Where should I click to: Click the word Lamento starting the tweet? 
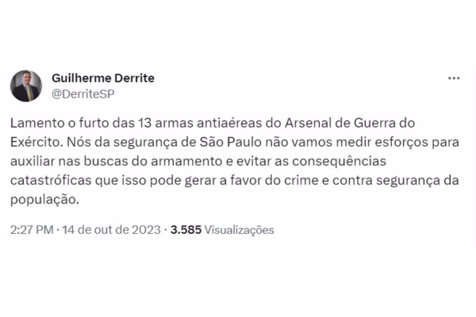point(37,123)
